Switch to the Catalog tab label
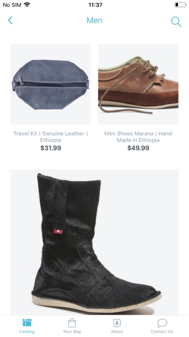189x337 pixels. coord(27,331)
